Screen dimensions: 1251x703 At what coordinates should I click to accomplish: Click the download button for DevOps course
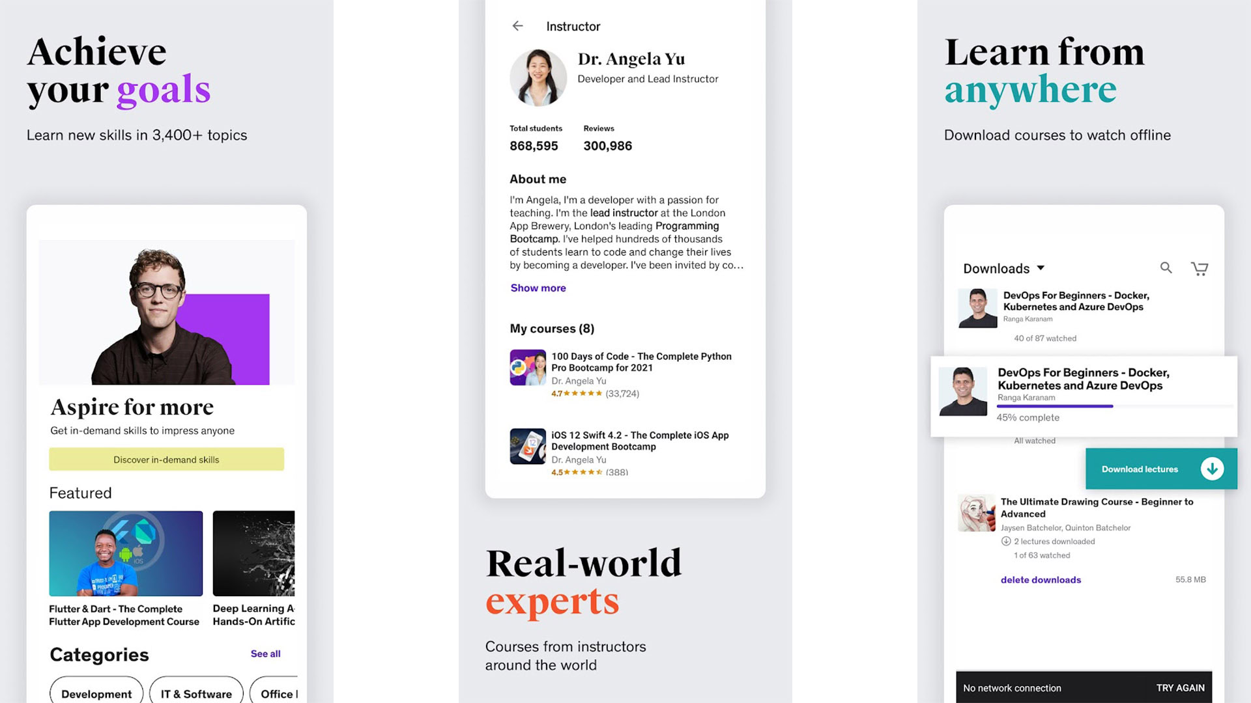[1211, 468]
